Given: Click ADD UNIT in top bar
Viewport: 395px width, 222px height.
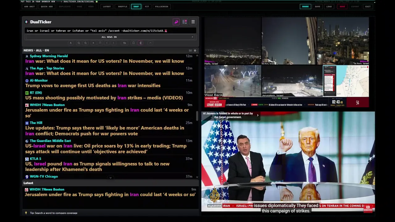Looking at the screenshot, I should coord(29,6).
